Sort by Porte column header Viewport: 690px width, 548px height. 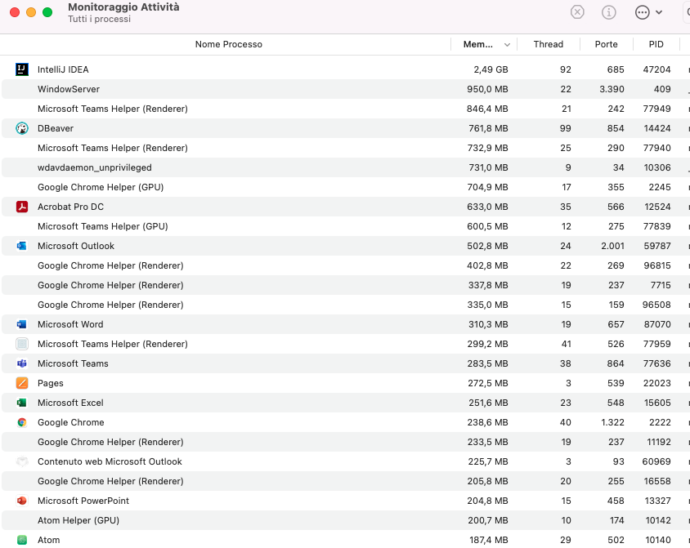click(x=607, y=44)
